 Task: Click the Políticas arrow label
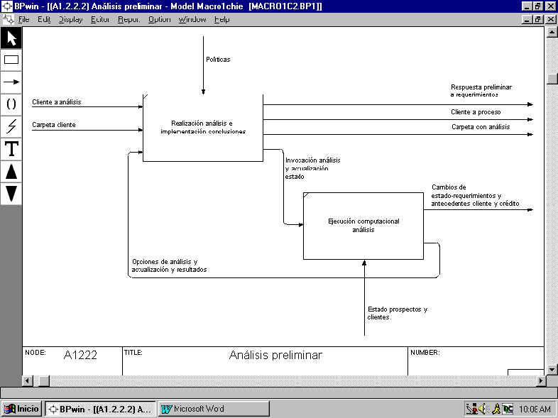point(218,60)
